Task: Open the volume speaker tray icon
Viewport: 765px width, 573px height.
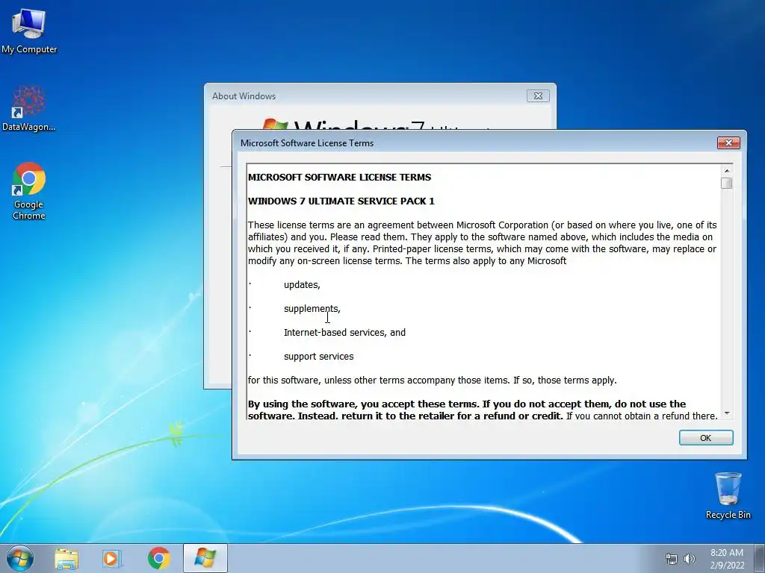Action: (690, 559)
